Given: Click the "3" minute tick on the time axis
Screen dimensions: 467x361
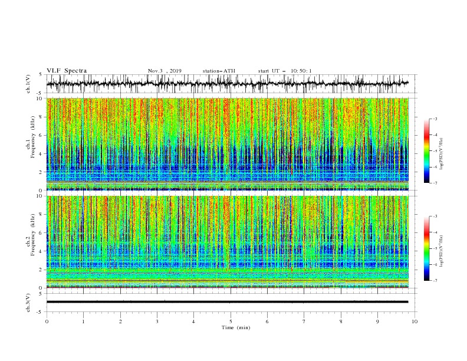Looking at the screenshot, I should pos(157,321).
